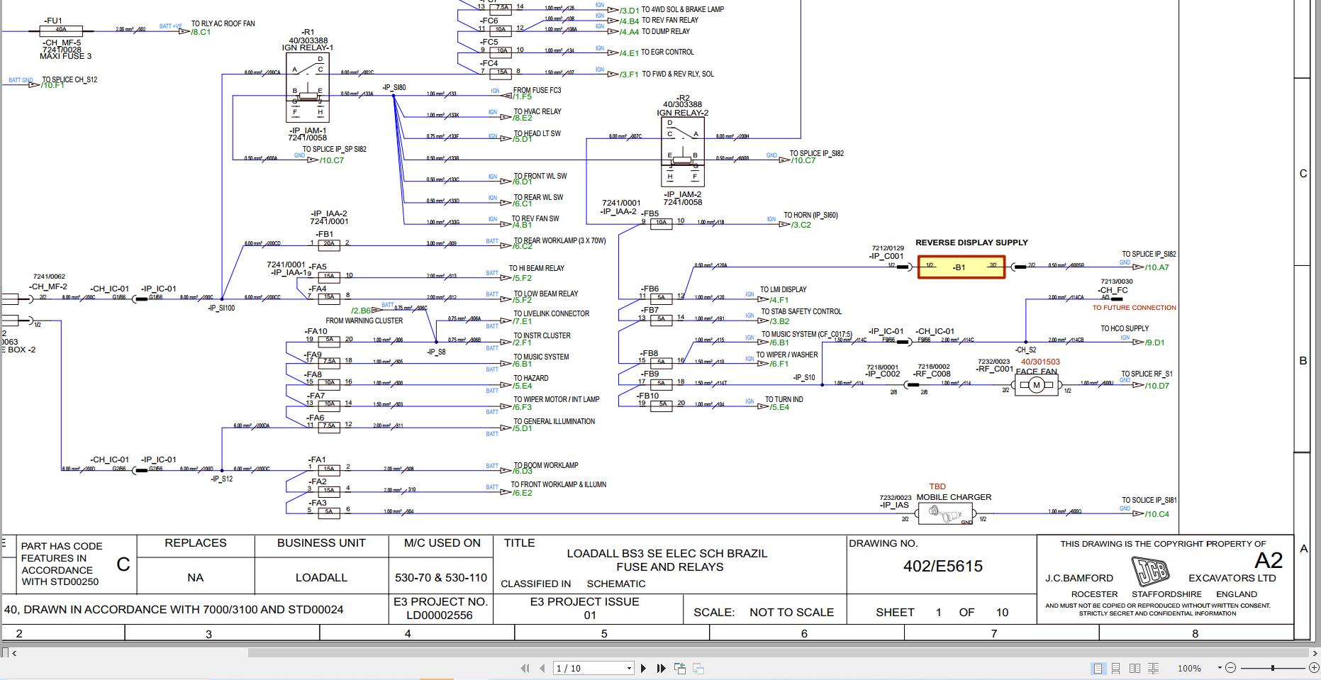The height and width of the screenshot is (680, 1321).
Task: Zoom out with the minus icon
Action: 1230,667
